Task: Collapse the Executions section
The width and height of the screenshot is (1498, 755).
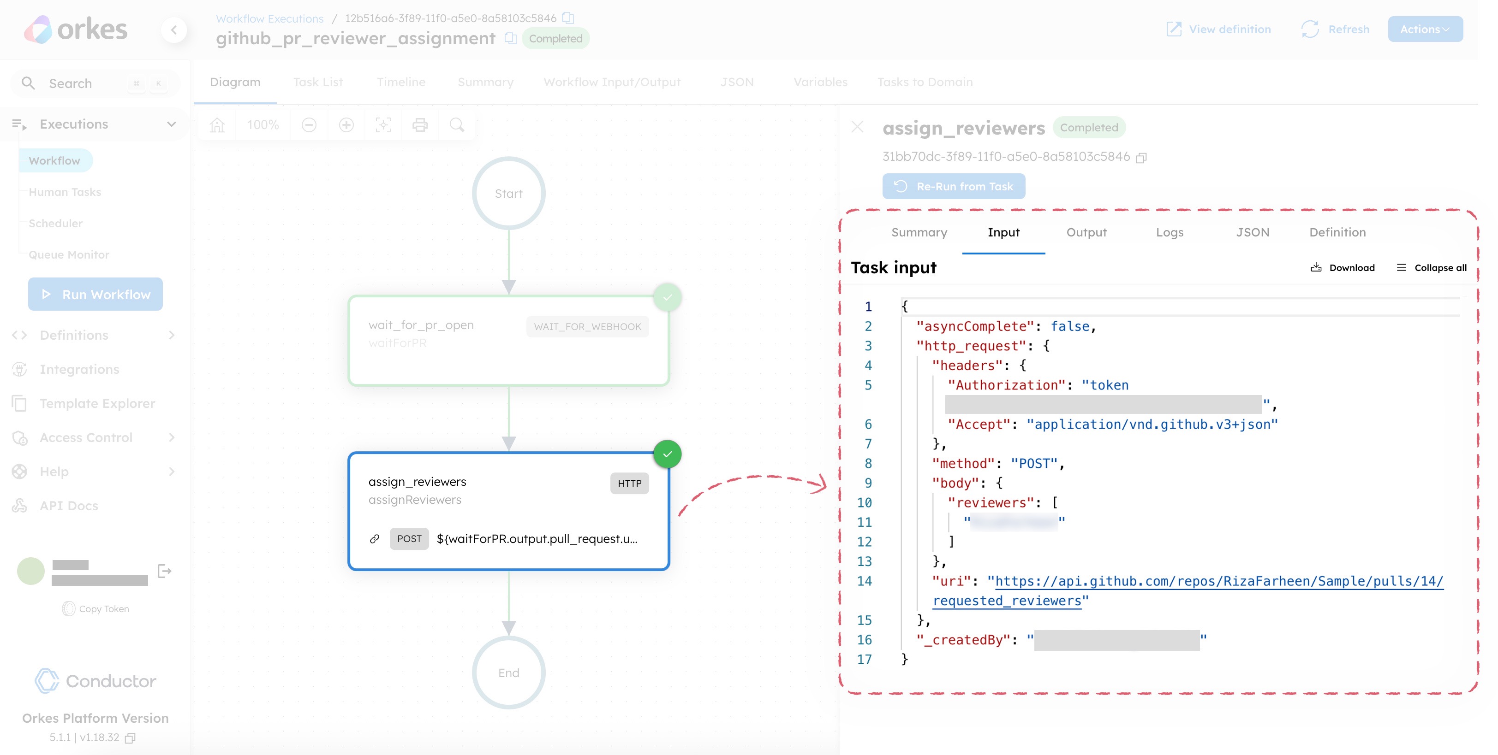Action: click(x=171, y=124)
